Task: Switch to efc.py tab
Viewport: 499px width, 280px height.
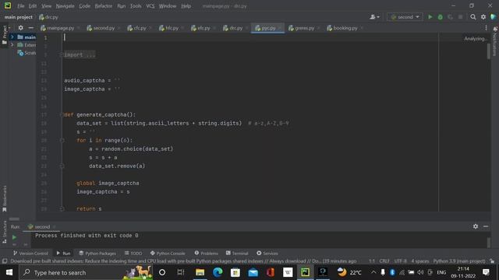Action: pyautogui.click(x=201, y=28)
